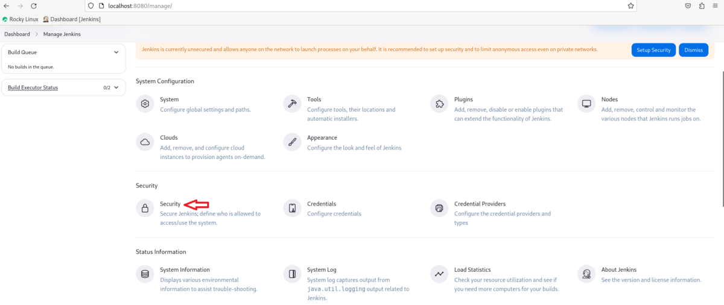Open the Dashboard [Jenkins] bookmark

72,19
